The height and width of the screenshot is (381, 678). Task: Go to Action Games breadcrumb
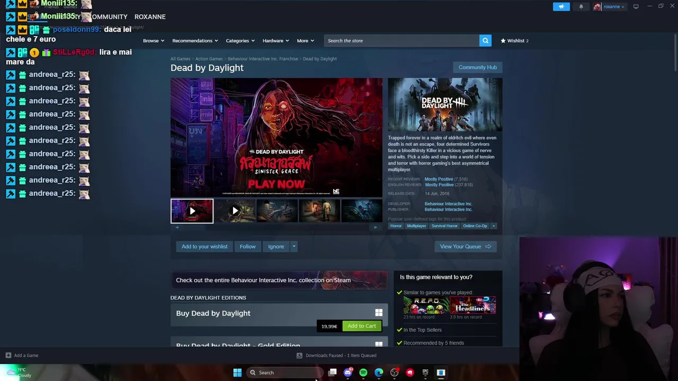pyautogui.click(x=209, y=59)
